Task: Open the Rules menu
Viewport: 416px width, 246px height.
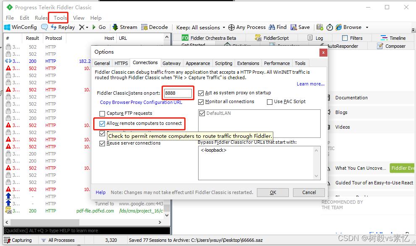Action: [41, 18]
